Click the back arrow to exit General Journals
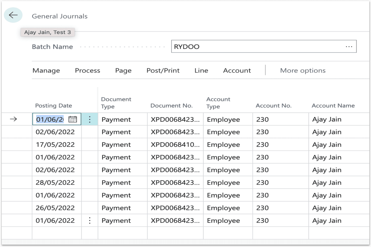Viewport: 371px width, 247px height. pyautogui.click(x=13, y=15)
